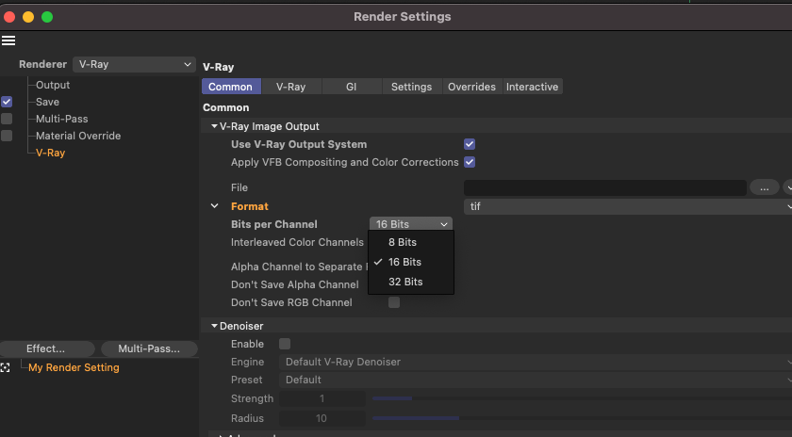The width and height of the screenshot is (792, 437).
Task: Switch to the Common tab
Action: tap(231, 87)
